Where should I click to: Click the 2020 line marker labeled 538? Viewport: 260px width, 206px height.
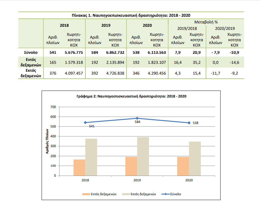click(189, 123)
